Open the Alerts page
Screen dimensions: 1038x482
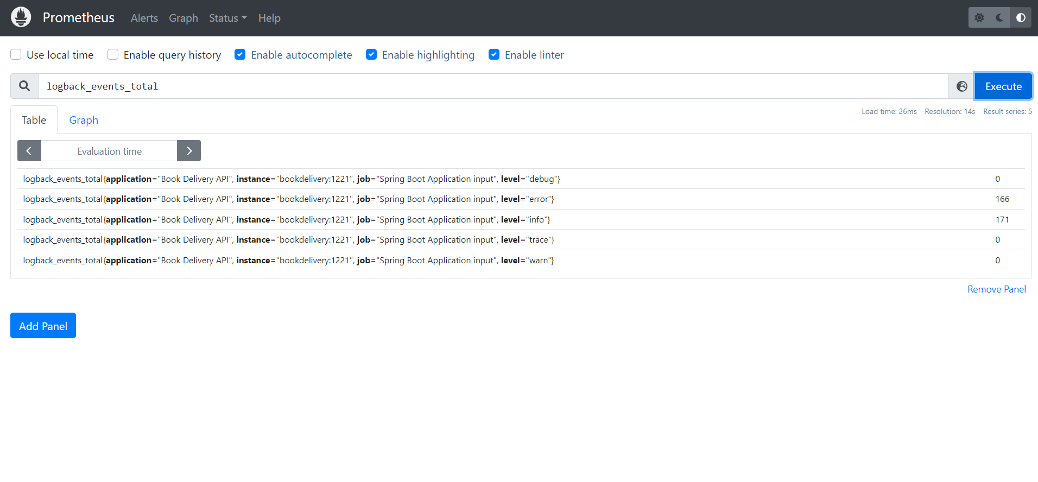click(144, 18)
